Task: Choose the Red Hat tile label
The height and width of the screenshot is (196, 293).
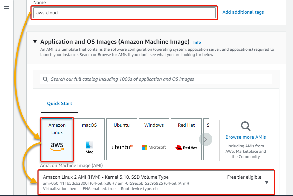Action: tap(186, 125)
